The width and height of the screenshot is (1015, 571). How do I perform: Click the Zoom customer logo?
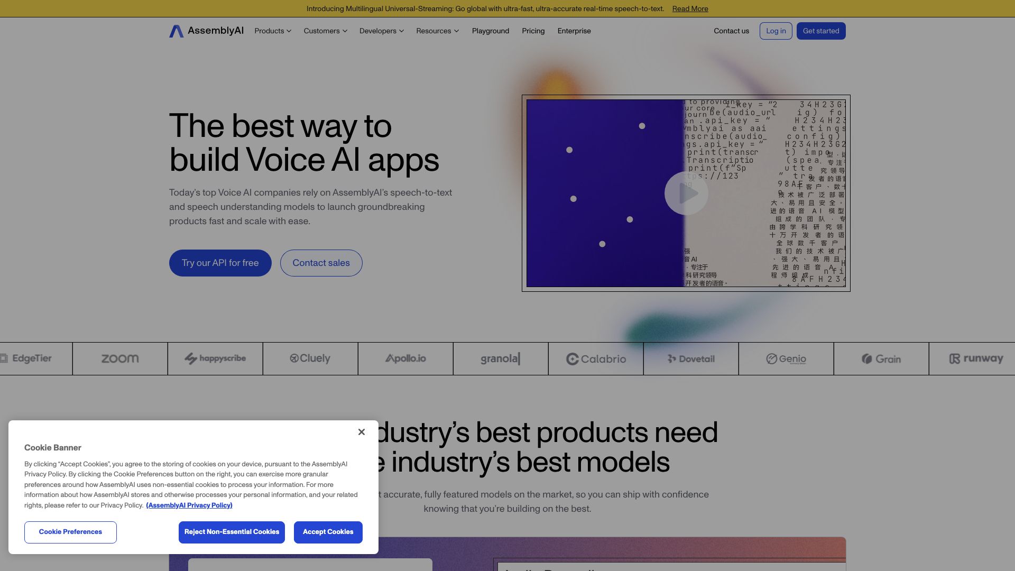pyautogui.click(x=120, y=358)
